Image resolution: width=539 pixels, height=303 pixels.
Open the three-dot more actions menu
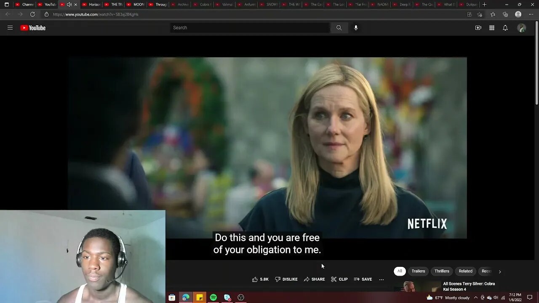tap(382, 279)
